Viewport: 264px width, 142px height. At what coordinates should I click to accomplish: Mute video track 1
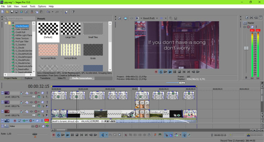click(43, 93)
